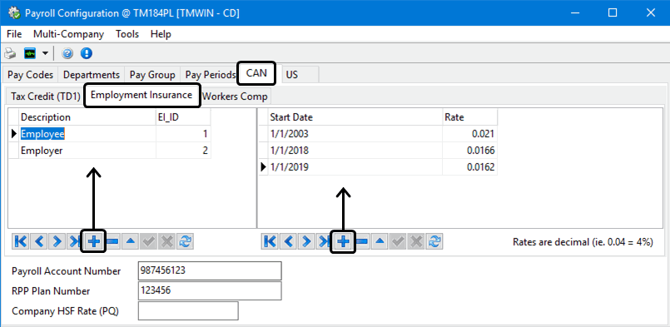This screenshot has width=670, height=327.
Task: Click the Rate column header
Action: (470, 117)
